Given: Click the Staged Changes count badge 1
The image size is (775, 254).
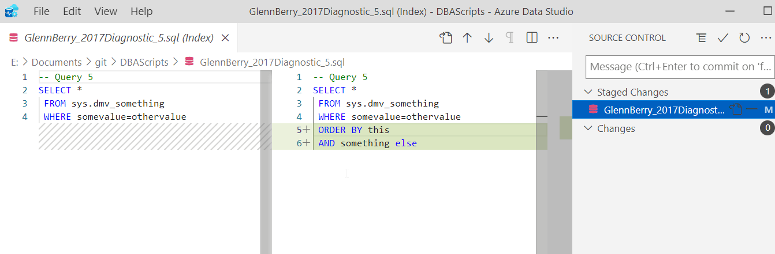Looking at the screenshot, I should tap(767, 92).
